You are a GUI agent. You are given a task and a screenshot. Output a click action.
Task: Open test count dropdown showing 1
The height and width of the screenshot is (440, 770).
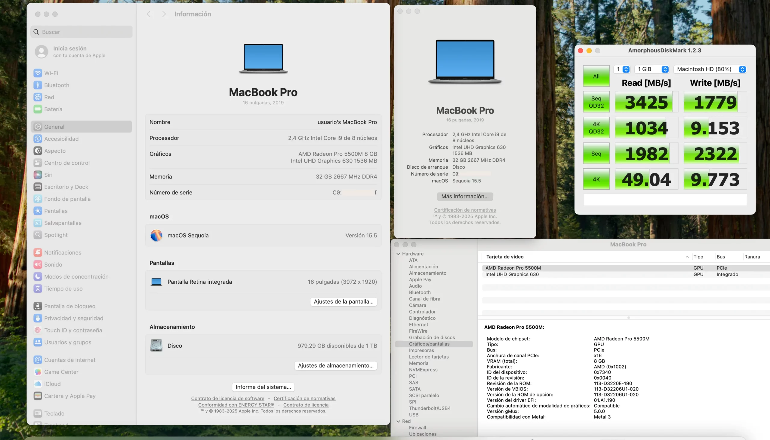[x=621, y=69]
